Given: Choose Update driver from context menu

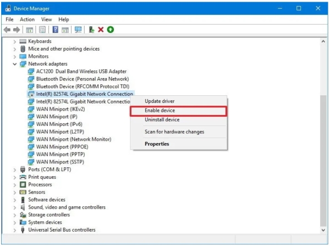Looking at the screenshot, I should pyautogui.click(x=179, y=101).
